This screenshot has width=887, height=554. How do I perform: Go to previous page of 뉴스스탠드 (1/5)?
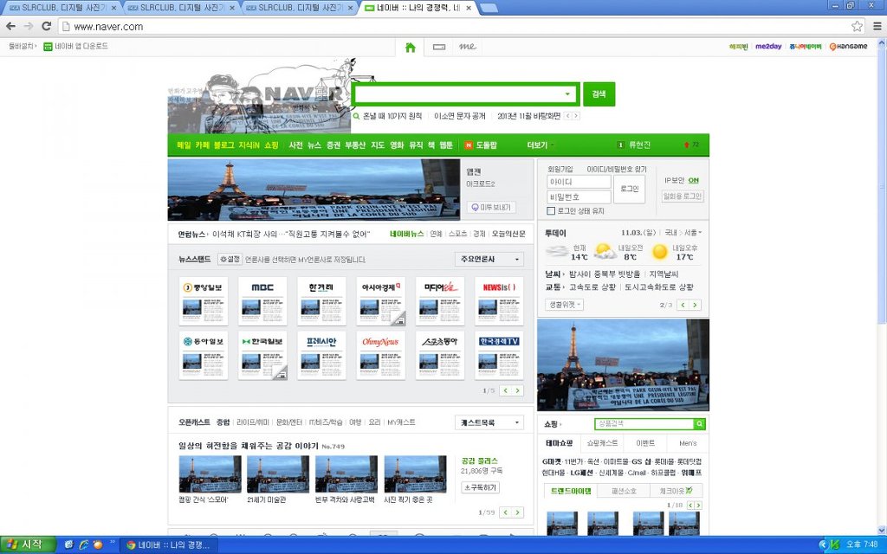[506, 390]
